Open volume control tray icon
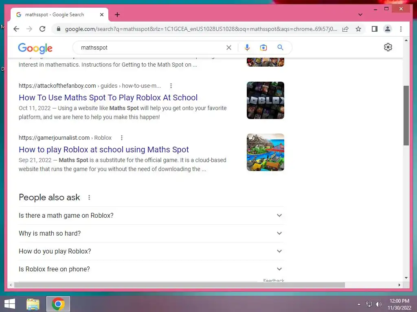417x312 pixels. (379, 304)
